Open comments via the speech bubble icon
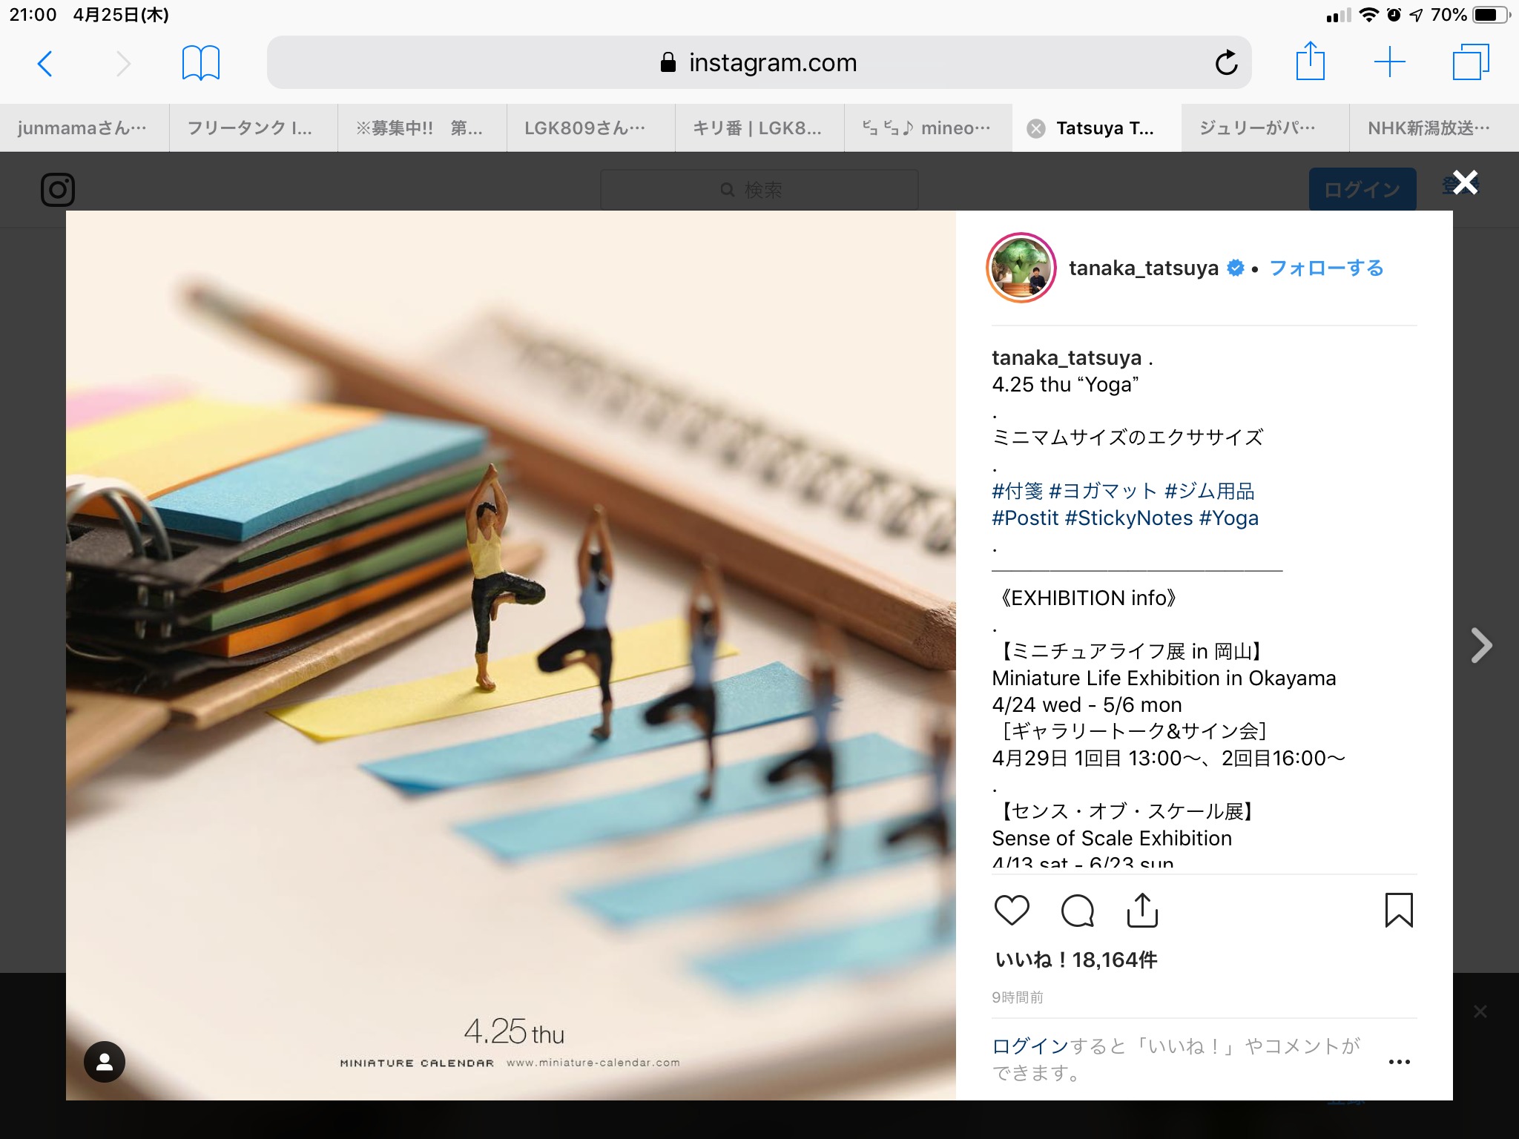The image size is (1519, 1139). (x=1078, y=911)
